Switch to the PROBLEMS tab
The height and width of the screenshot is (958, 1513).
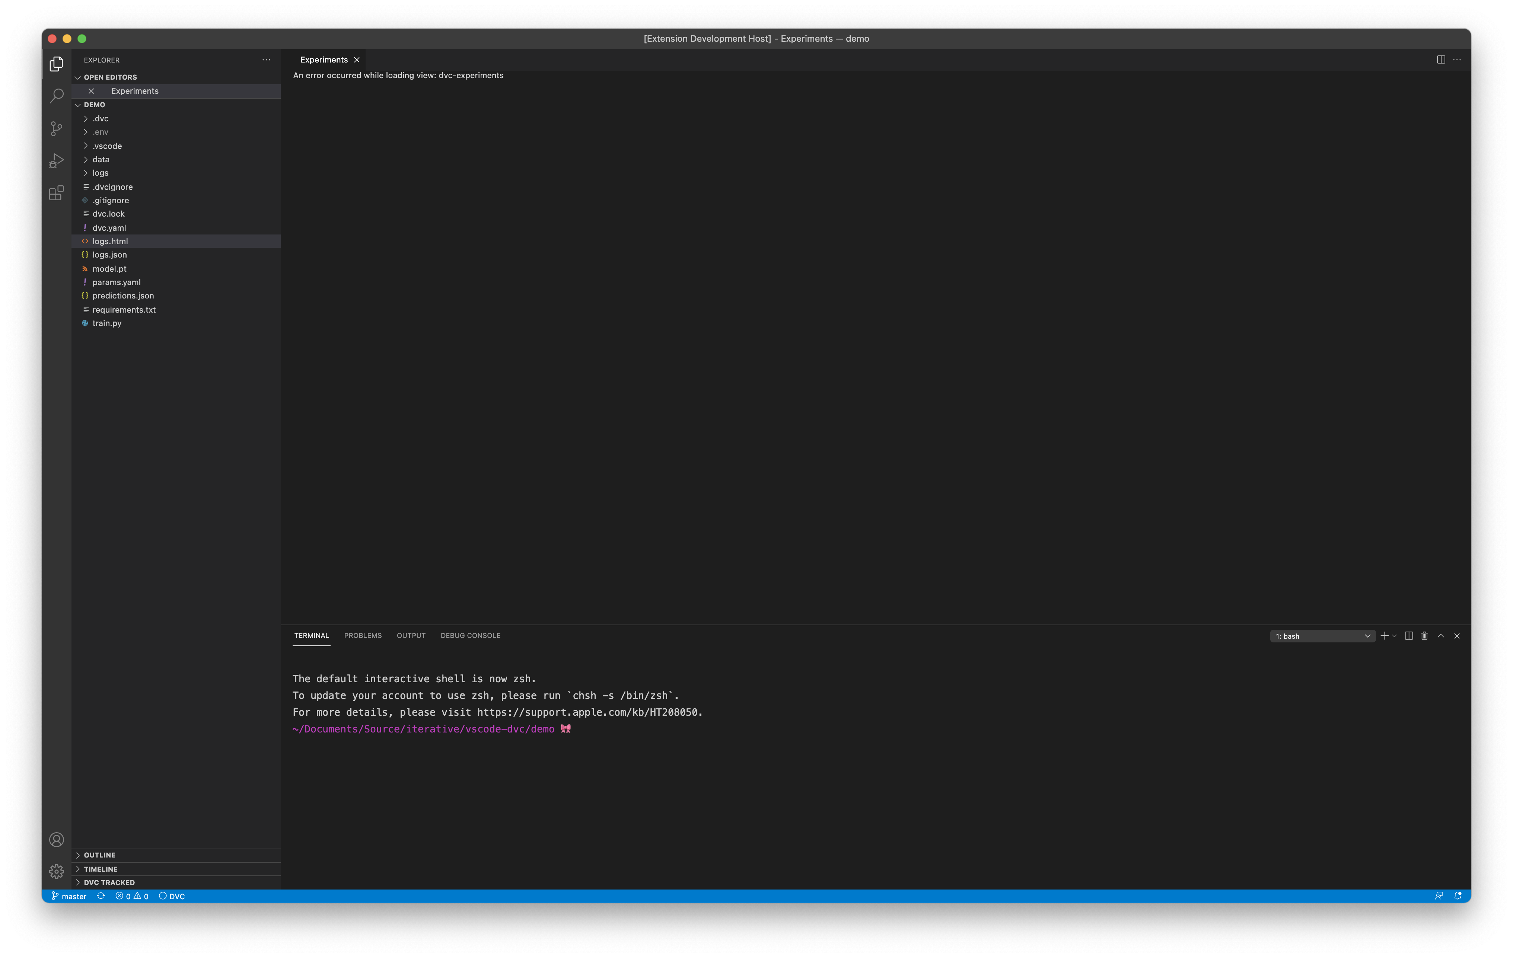(x=363, y=636)
